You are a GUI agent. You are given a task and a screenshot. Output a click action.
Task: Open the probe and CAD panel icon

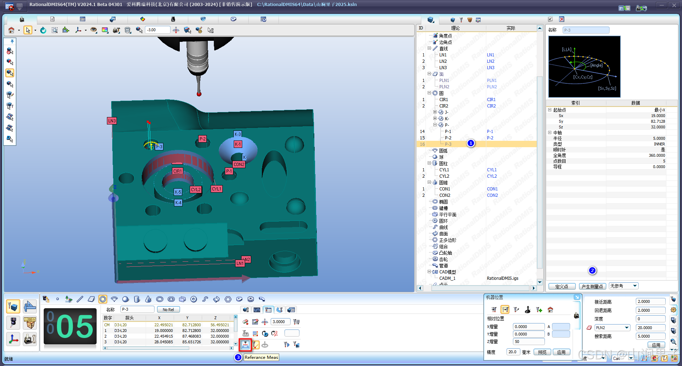[x=13, y=306]
